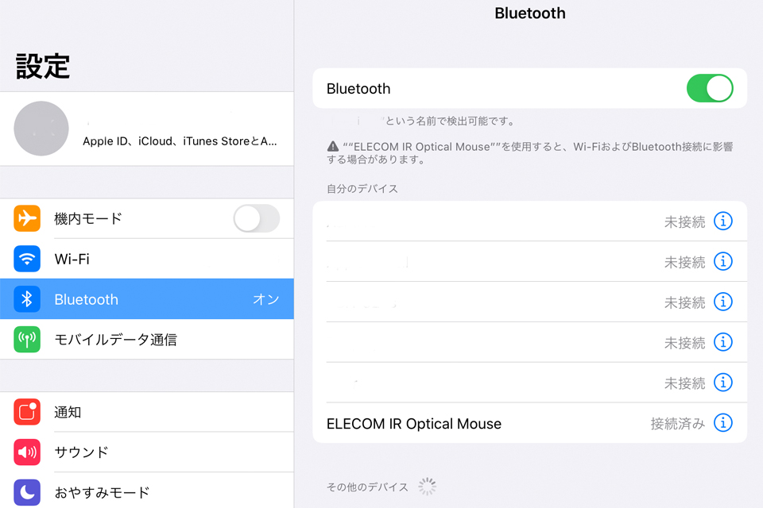Select the ELECOM IR Optical Mouse device

pyautogui.click(x=529, y=423)
